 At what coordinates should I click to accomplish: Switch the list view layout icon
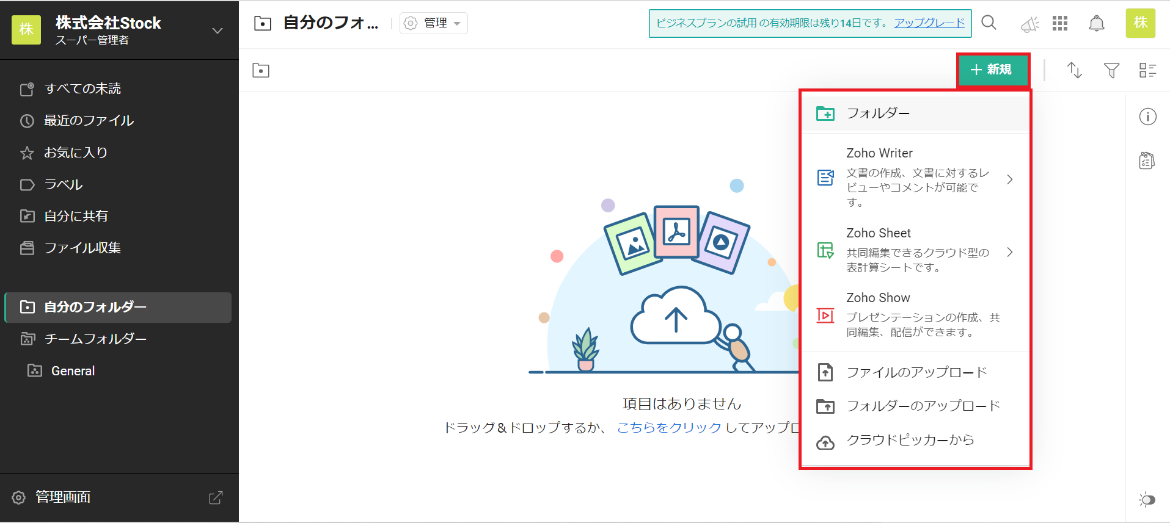pos(1148,70)
